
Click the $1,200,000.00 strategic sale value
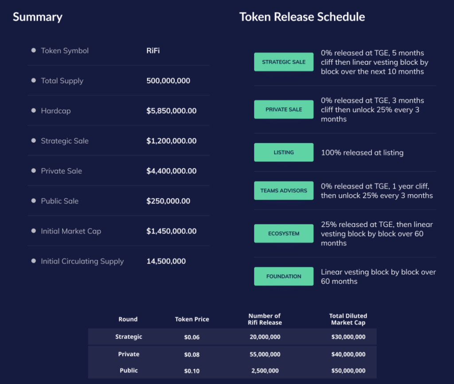click(172, 141)
